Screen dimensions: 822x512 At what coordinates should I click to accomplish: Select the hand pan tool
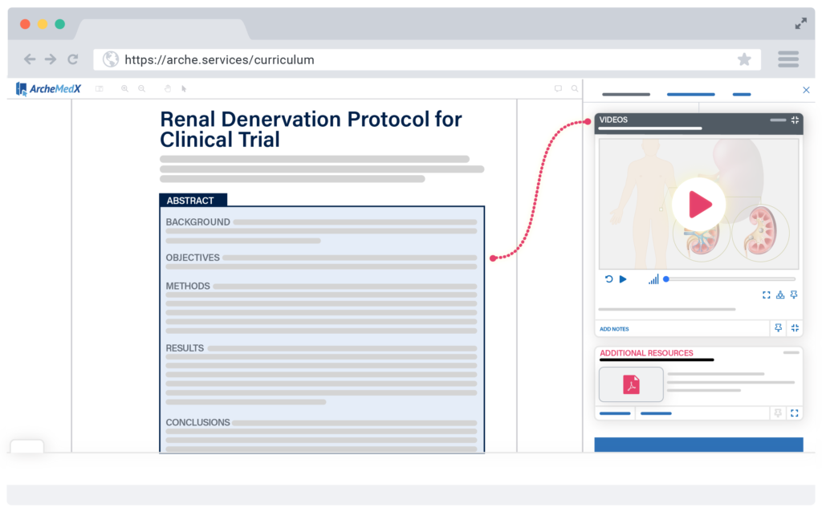[x=168, y=88]
